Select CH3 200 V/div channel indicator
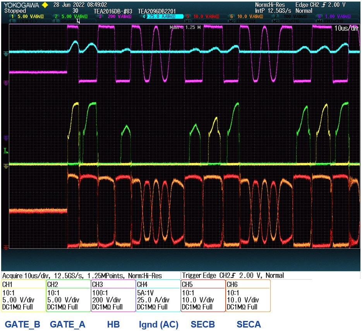This screenshot has width=362, height=331. tap(114, 16)
